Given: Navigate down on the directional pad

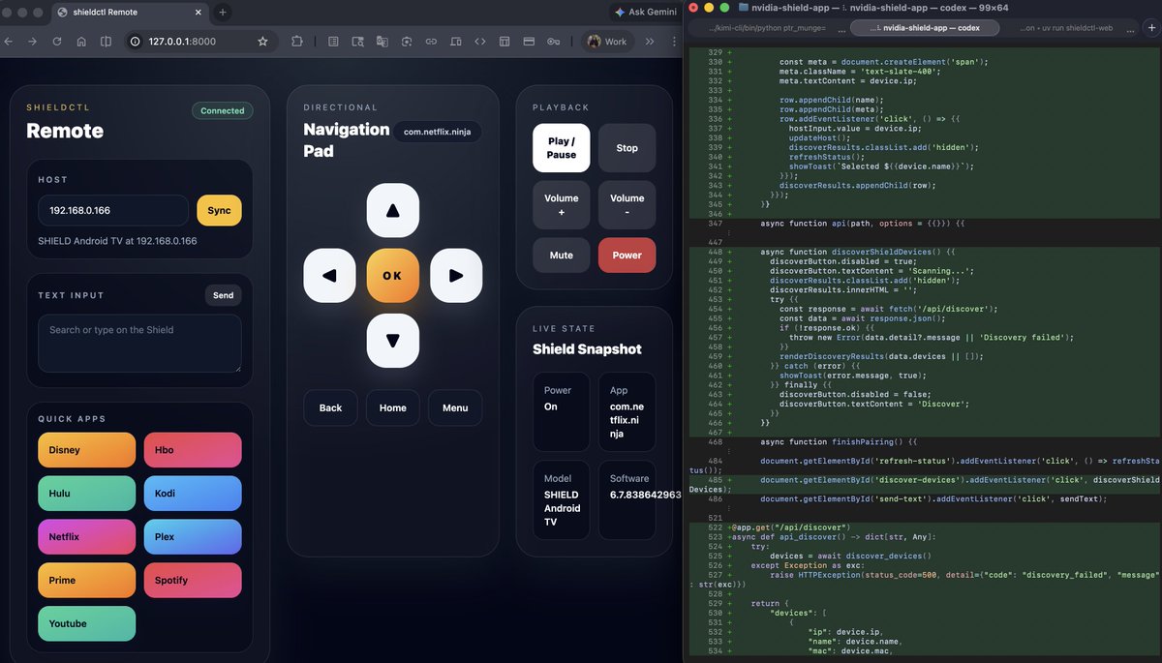Looking at the screenshot, I should click(x=392, y=341).
